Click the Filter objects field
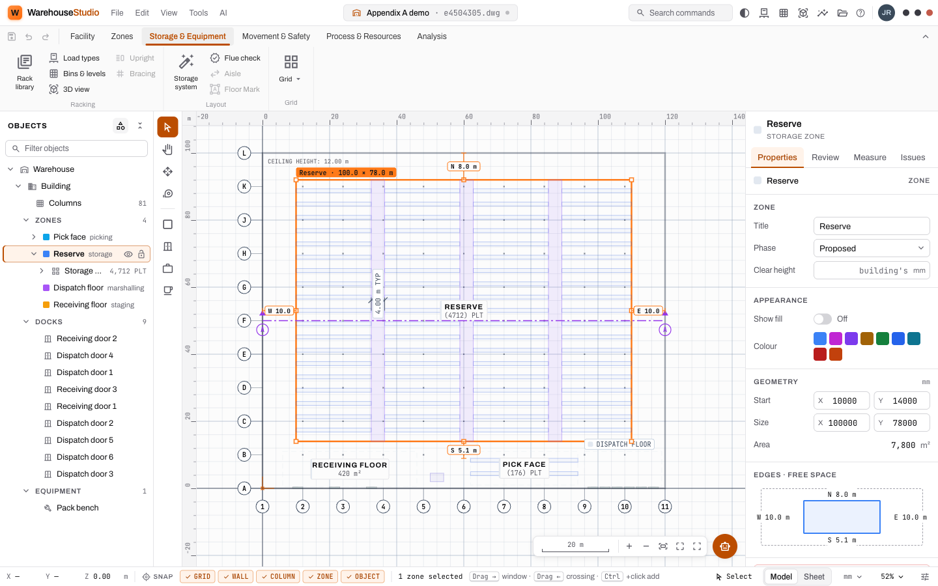Image resolution: width=938 pixels, height=586 pixels. pyautogui.click(x=77, y=148)
